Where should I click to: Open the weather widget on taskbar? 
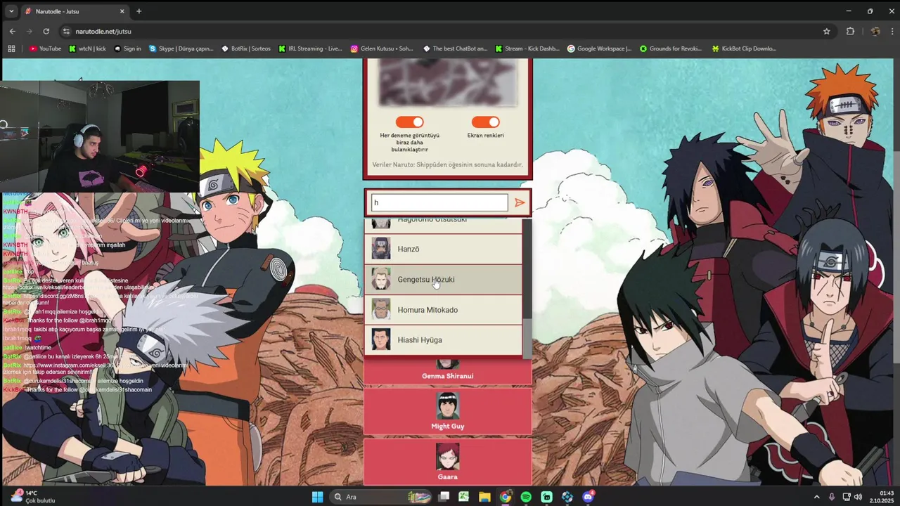click(x=32, y=496)
